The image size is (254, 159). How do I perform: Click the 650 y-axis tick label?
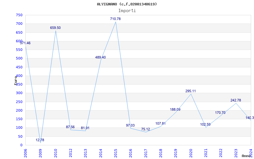[19, 32]
